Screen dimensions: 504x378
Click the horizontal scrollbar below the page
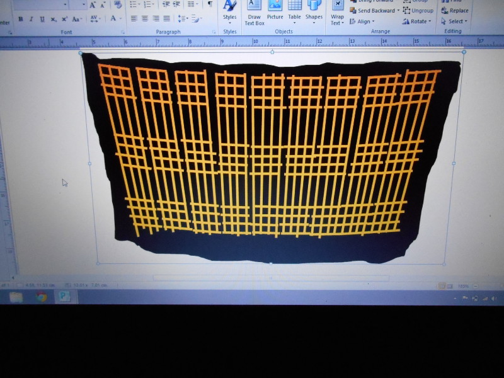point(271,278)
